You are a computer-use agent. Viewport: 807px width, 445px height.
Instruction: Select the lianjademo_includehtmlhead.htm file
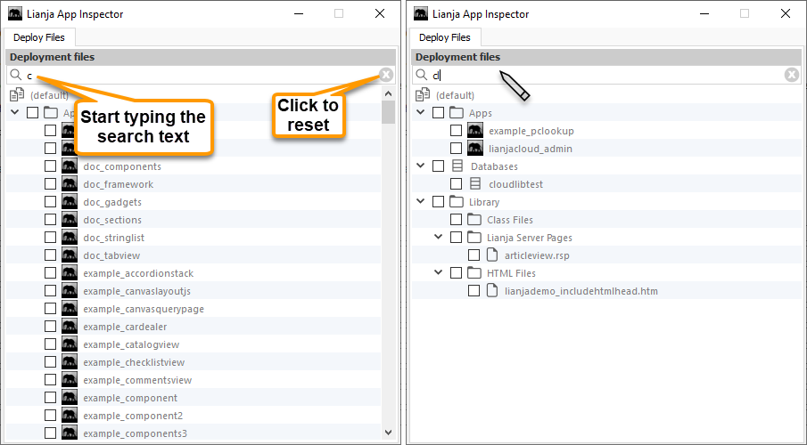(581, 291)
